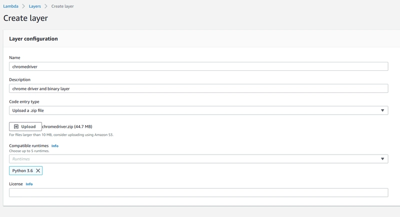Focus the License input field

(198, 193)
